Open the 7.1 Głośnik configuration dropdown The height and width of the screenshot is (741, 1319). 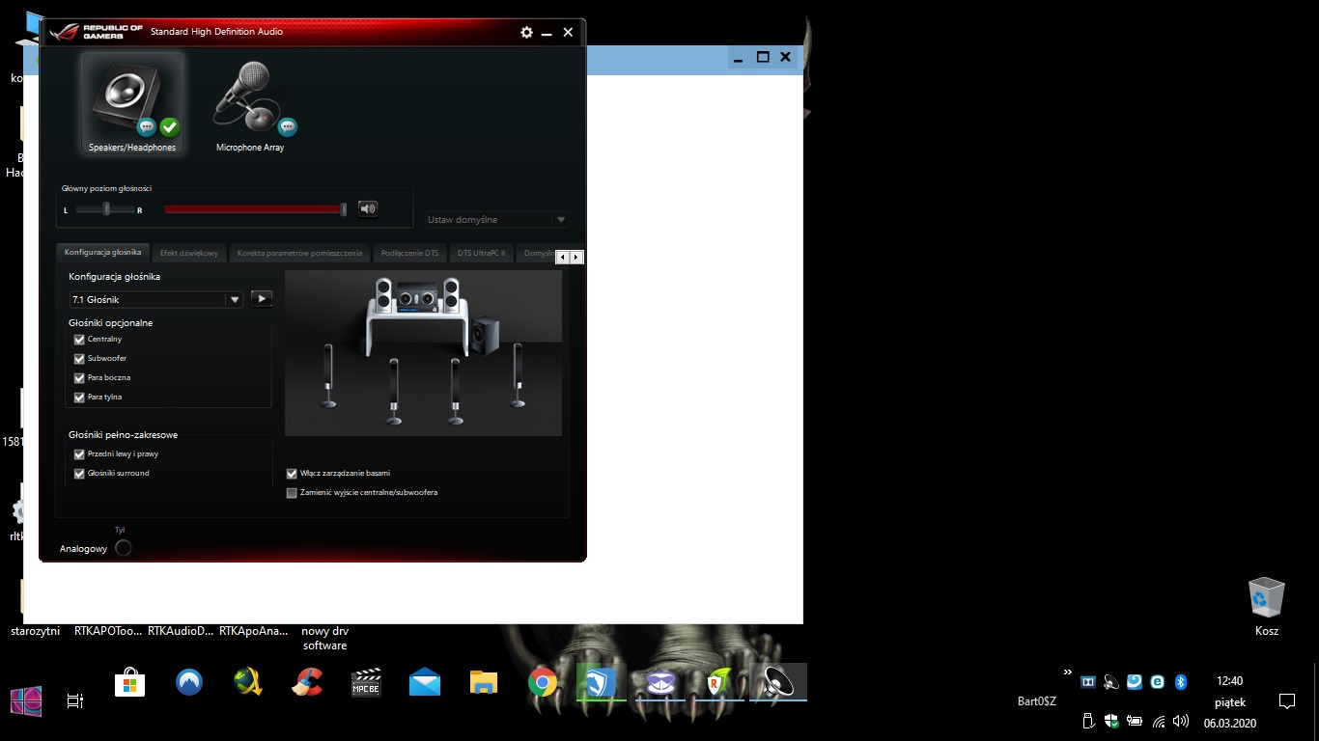pos(155,299)
